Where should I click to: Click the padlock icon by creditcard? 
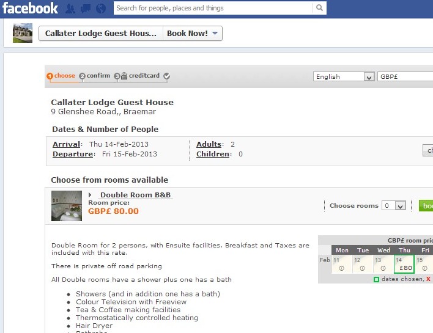point(124,76)
